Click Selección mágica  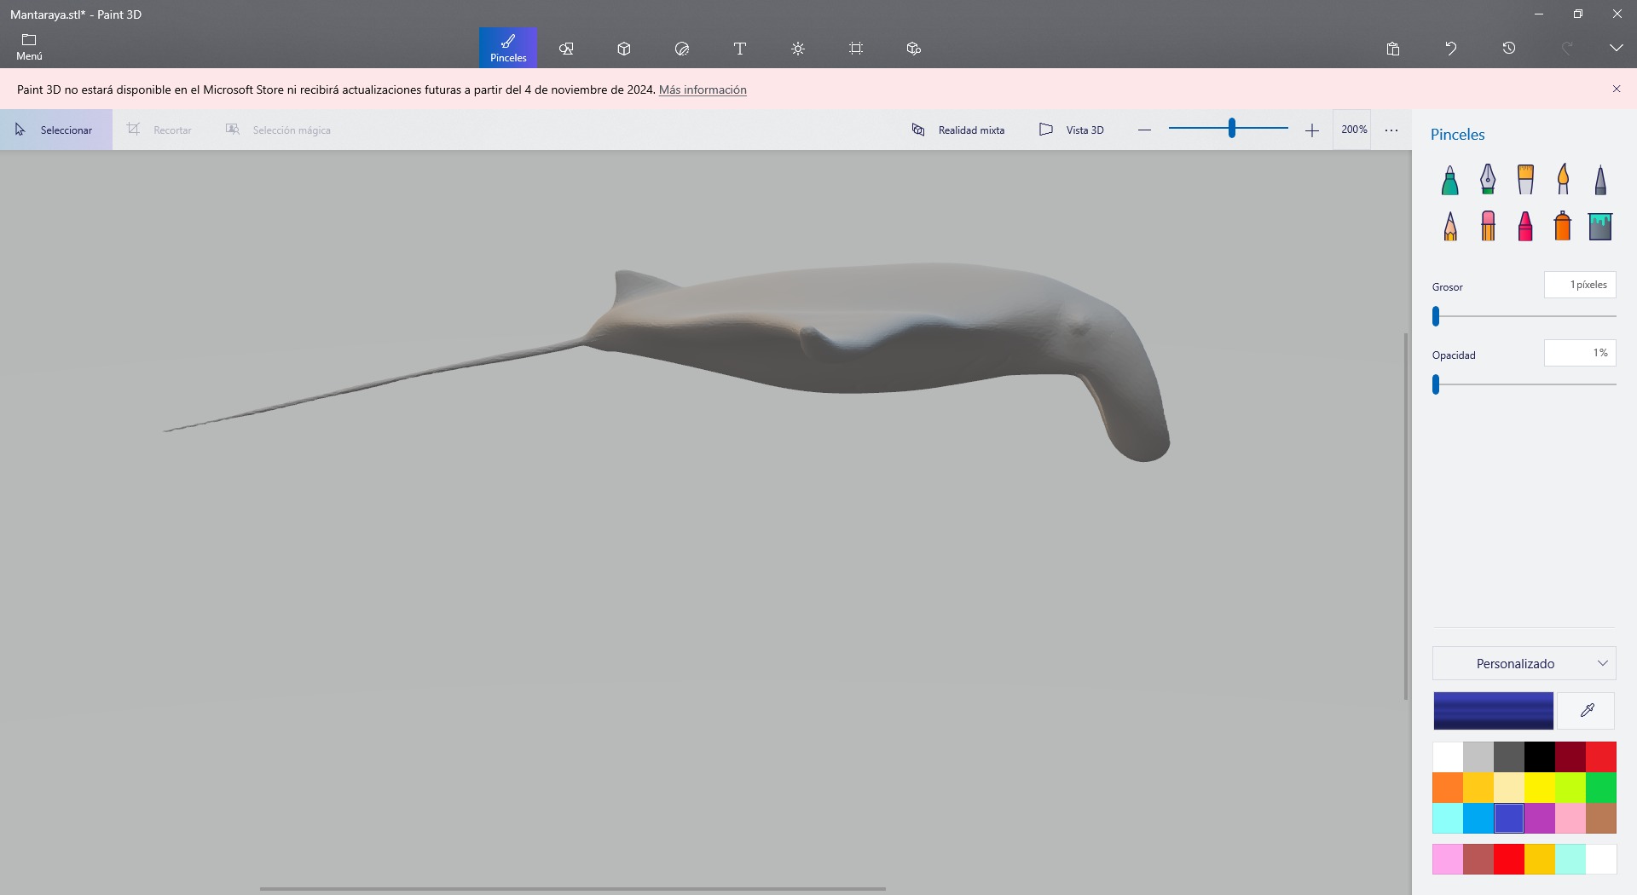[278, 130]
